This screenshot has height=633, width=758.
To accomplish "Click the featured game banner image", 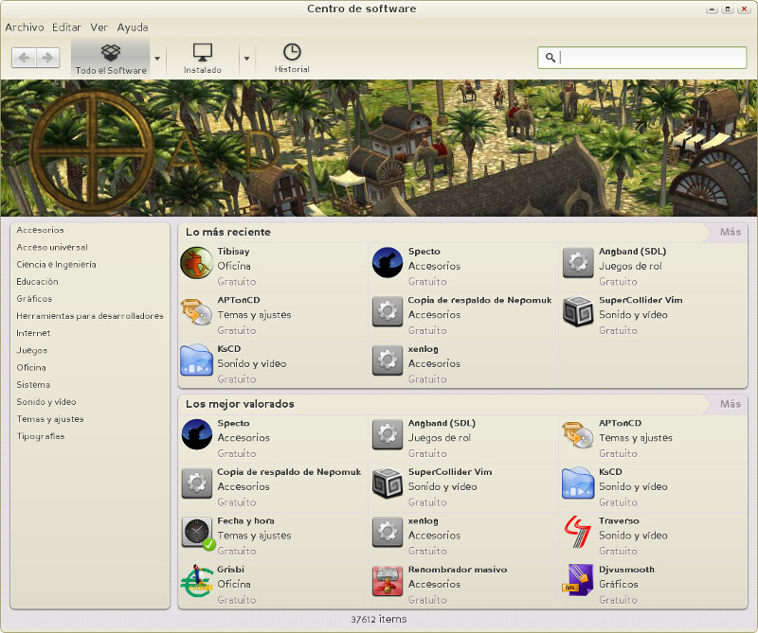I will point(379,148).
